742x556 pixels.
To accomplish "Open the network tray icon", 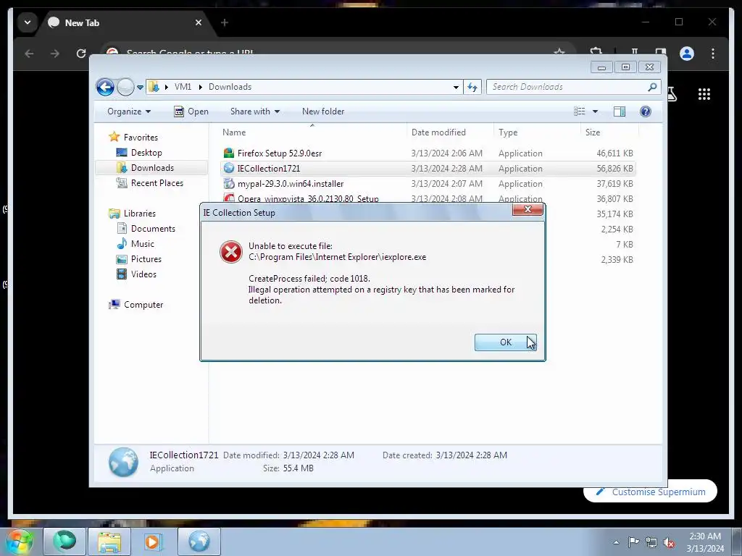I will pyautogui.click(x=651, y=543).
